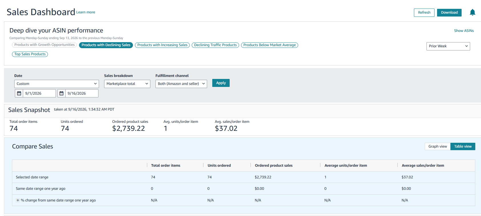Switch to Graph view
The width and height of the screenshot is (481, 216).
(x=438, y=146)
